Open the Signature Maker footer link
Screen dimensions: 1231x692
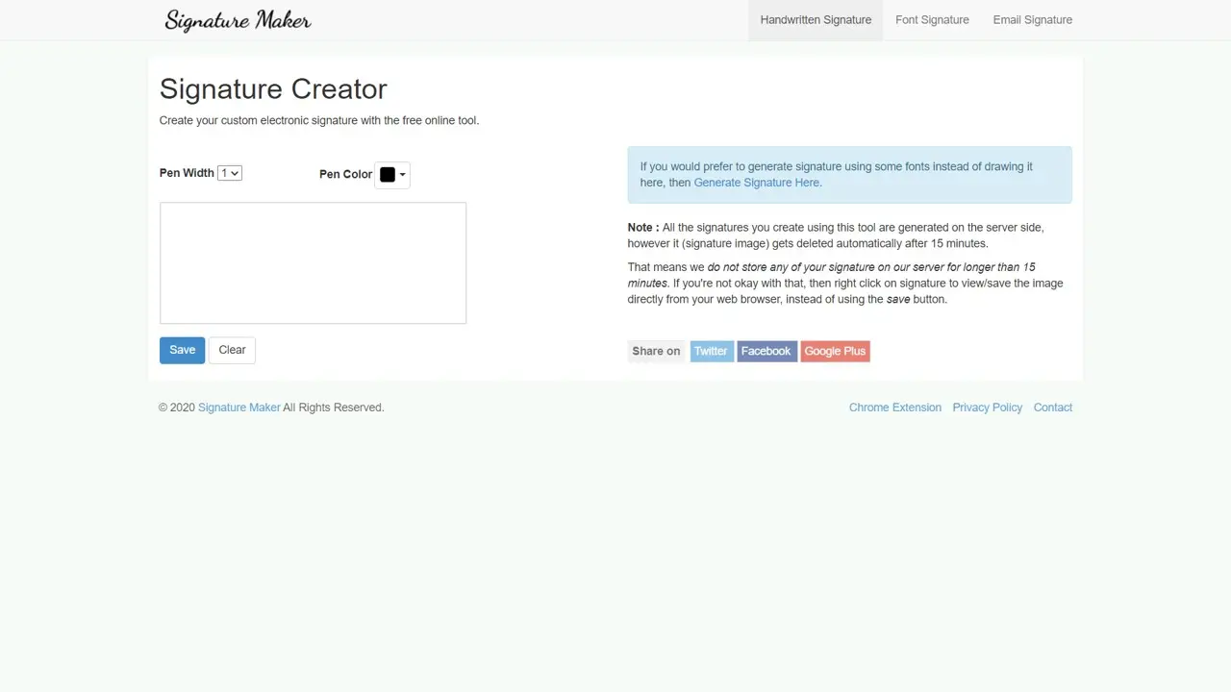pos(239,408)
